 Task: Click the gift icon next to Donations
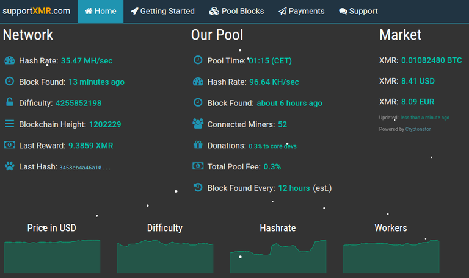pyautogui.click(x=198, y=145)
